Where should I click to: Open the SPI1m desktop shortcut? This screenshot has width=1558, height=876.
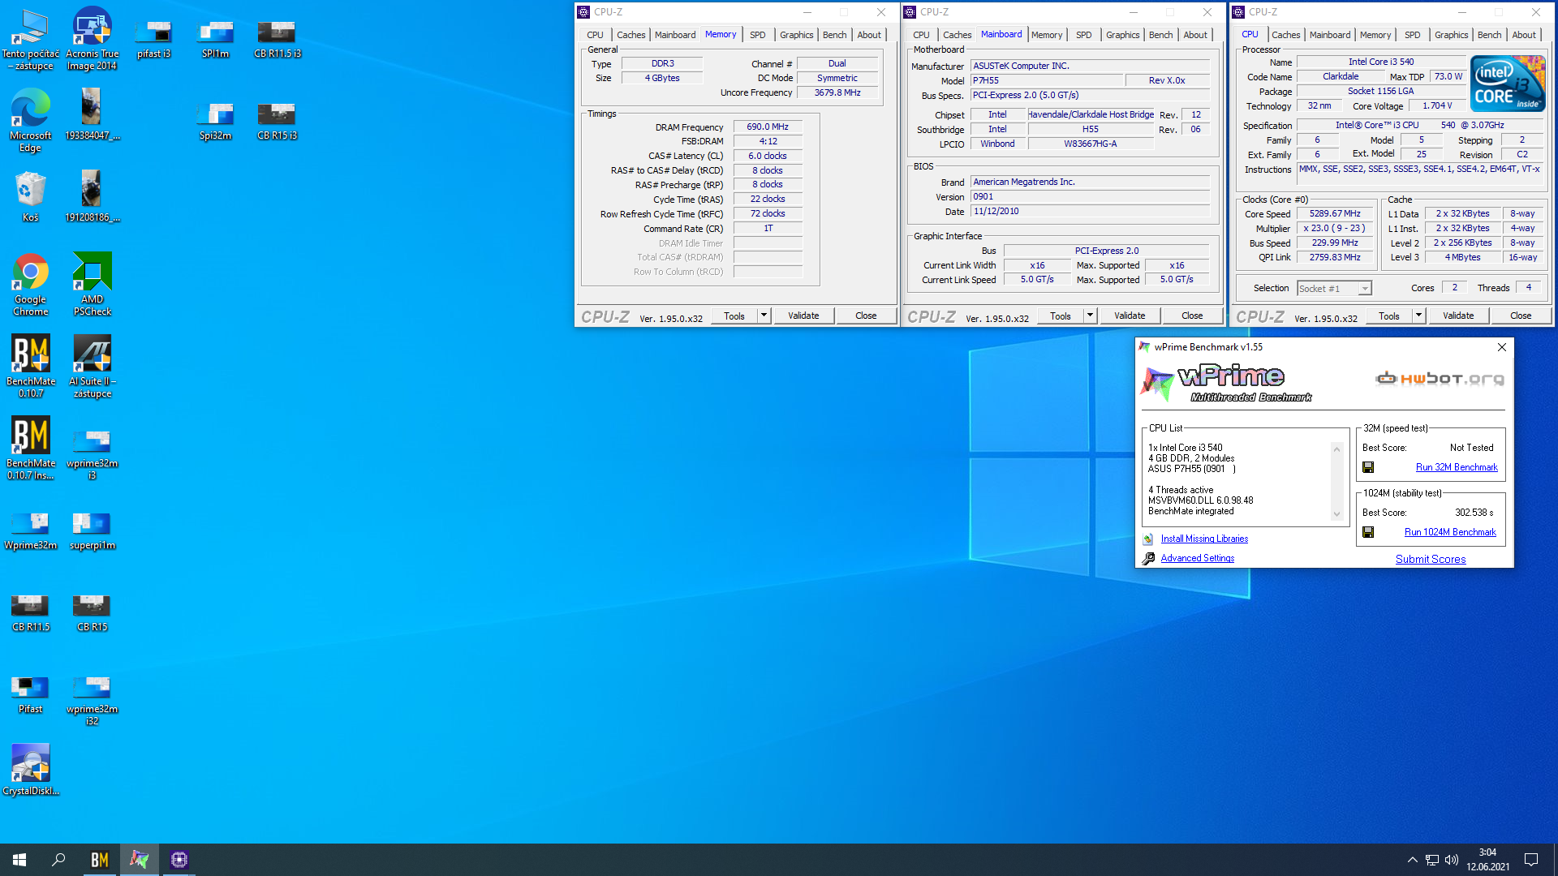click(x=215, y=38)
